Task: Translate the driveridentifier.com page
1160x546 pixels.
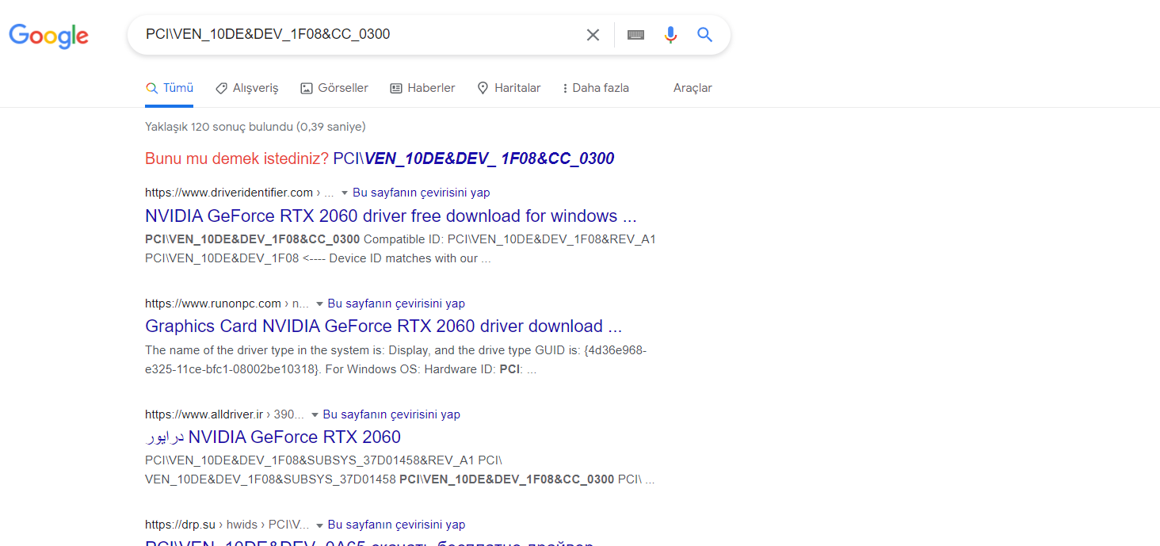Action: click(x=422, y=193)
